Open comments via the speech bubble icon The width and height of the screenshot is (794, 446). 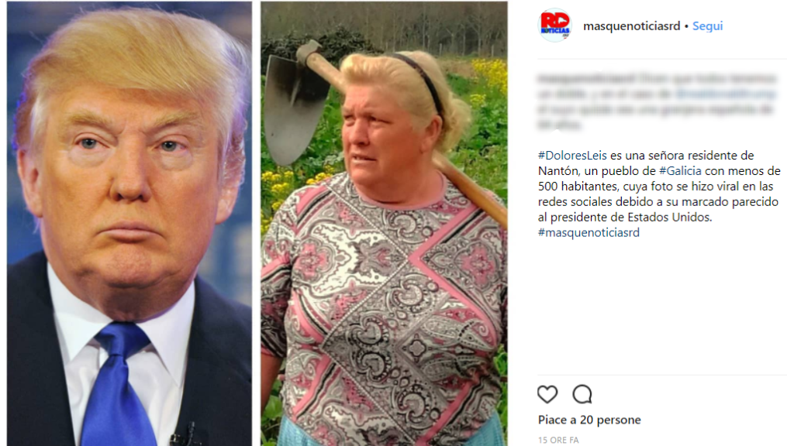tap(582, 394)
